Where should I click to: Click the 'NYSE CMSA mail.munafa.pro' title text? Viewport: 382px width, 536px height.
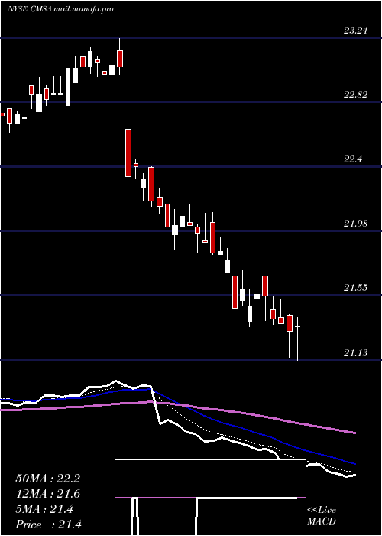point(60,9)
